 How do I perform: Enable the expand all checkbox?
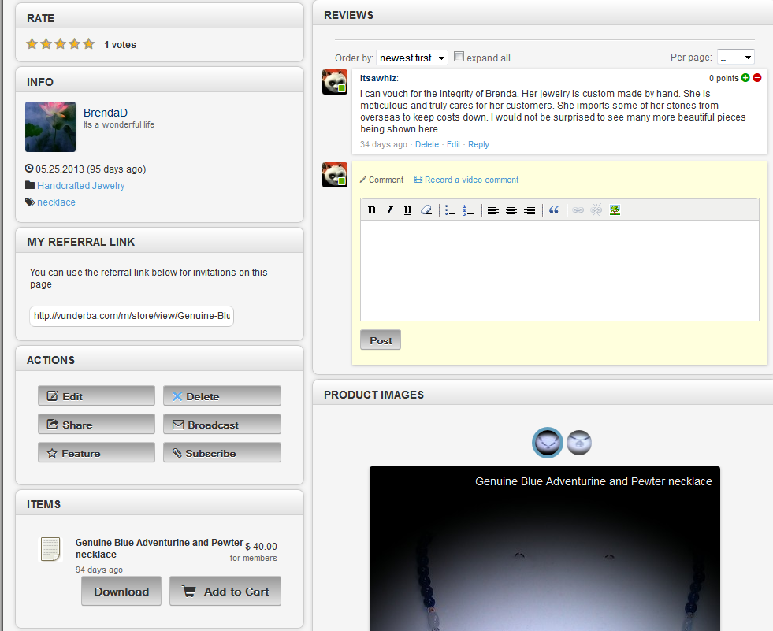pos(459,57)
